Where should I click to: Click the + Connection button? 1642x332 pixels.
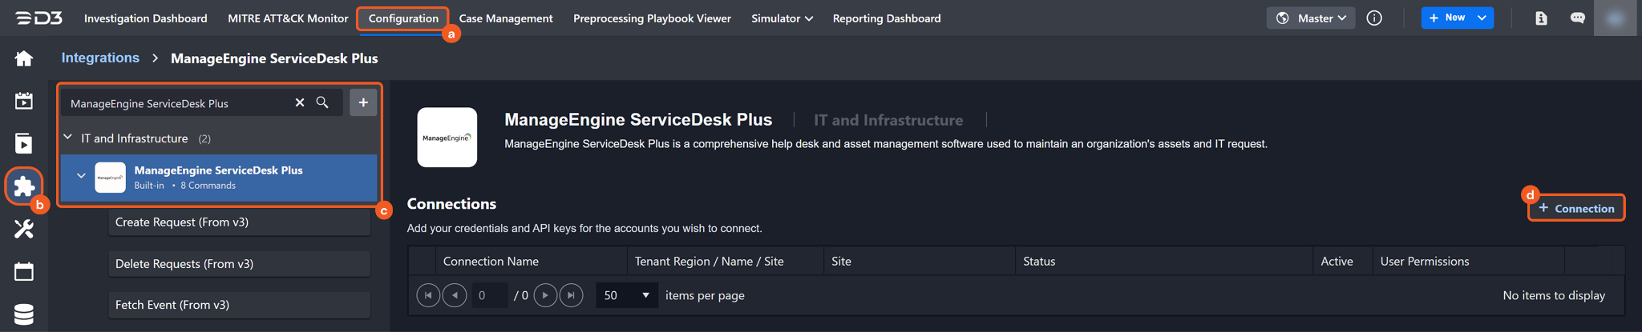(x=1576, y=208)
